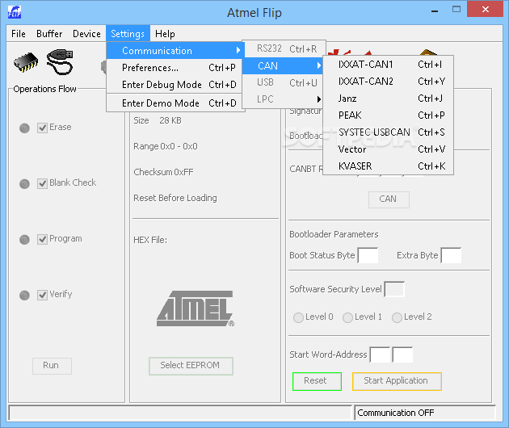
Task: Expand the LPC submenu arrow
Action: (319, 99)
